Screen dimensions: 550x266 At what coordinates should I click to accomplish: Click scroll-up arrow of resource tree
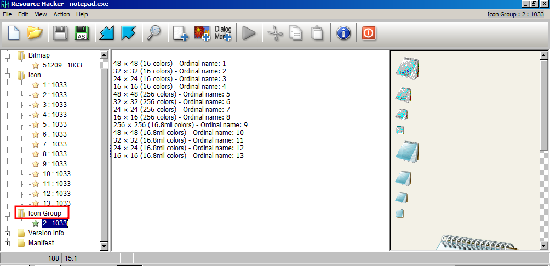104,55
